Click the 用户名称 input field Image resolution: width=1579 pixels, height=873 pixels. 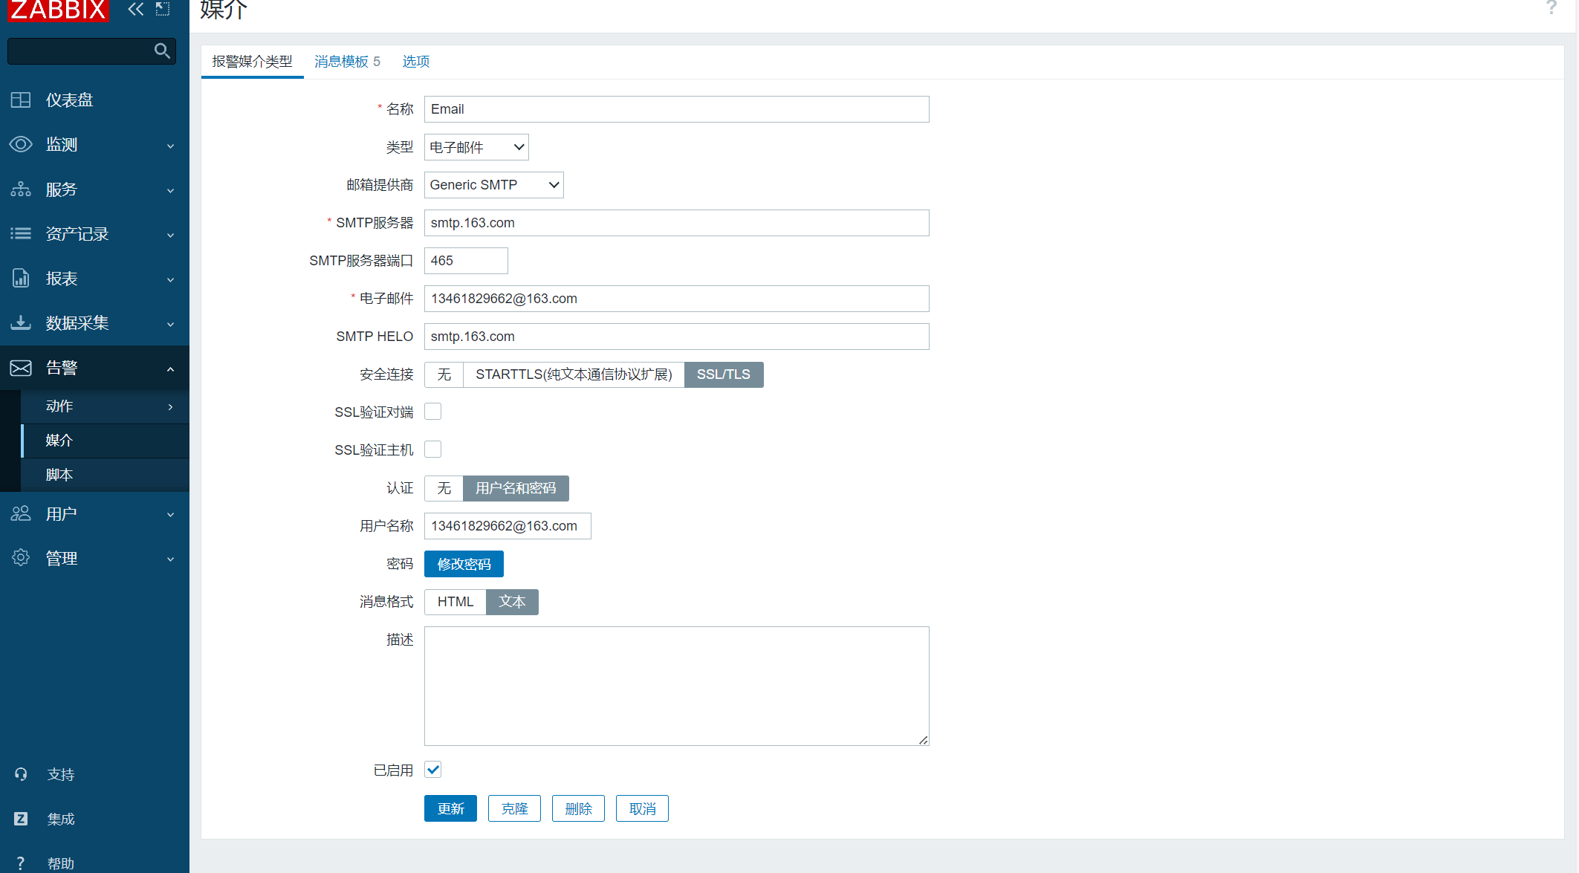[x=508, y=526]
